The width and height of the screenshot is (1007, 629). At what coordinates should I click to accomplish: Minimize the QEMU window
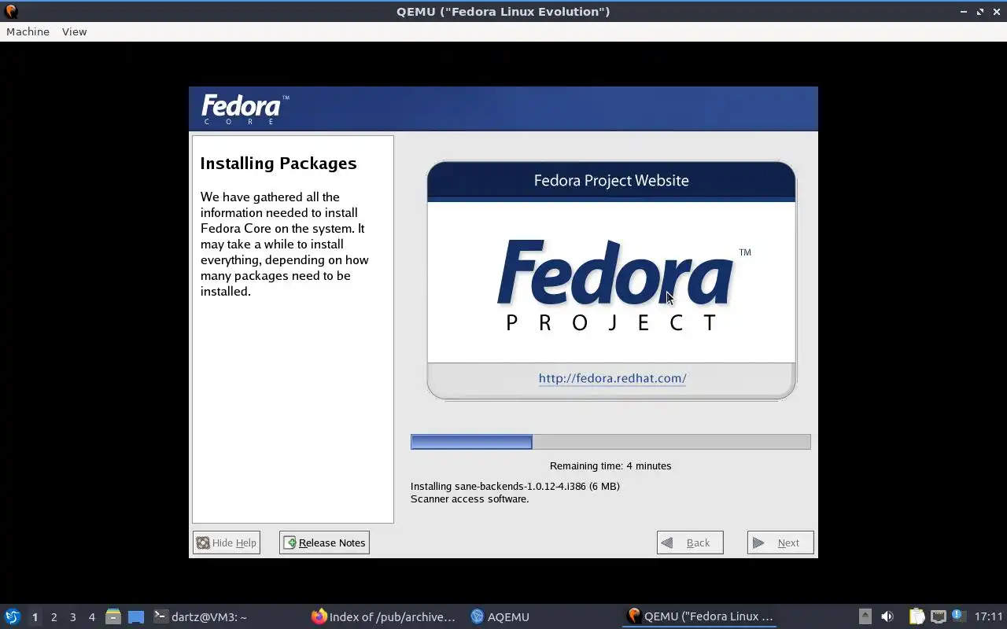coord(964,12)
